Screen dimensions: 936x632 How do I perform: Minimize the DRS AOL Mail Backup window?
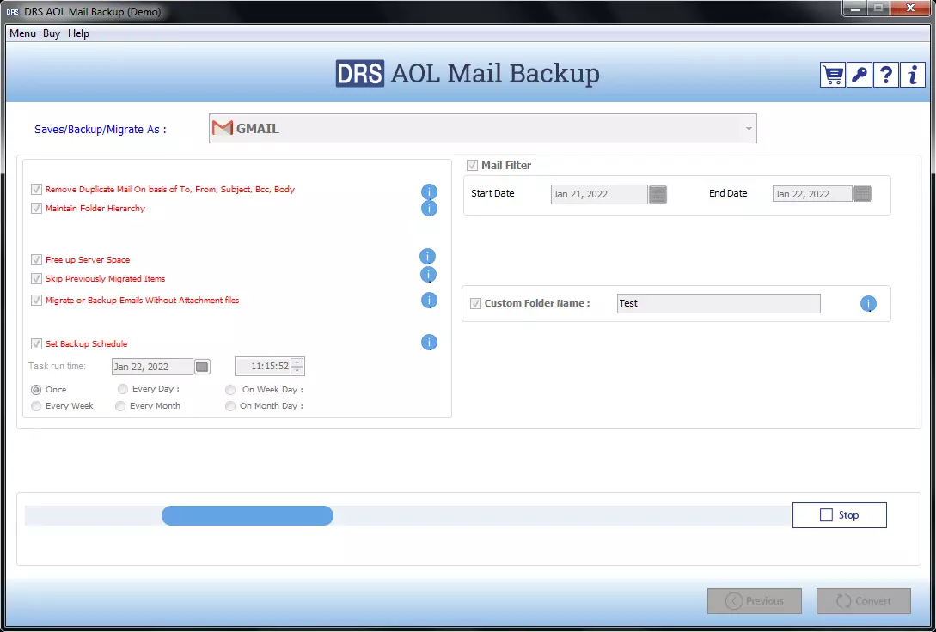click(855, 9)
